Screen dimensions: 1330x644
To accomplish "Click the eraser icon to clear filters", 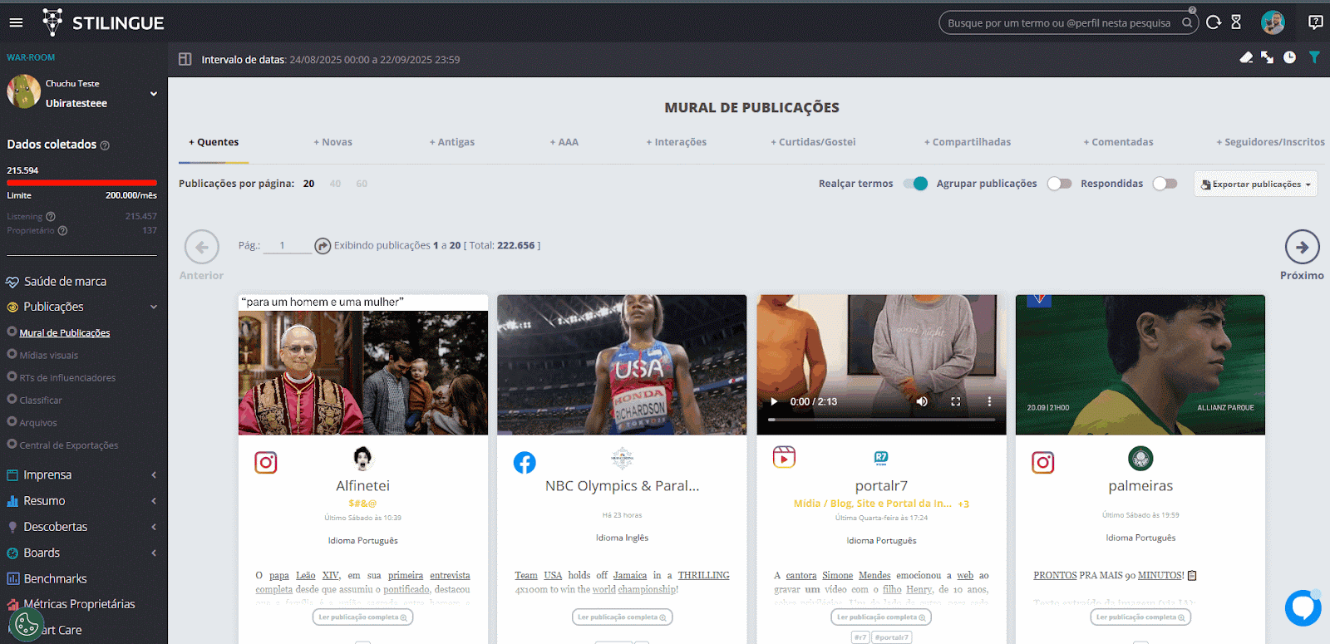I will tap(1246, 57).
